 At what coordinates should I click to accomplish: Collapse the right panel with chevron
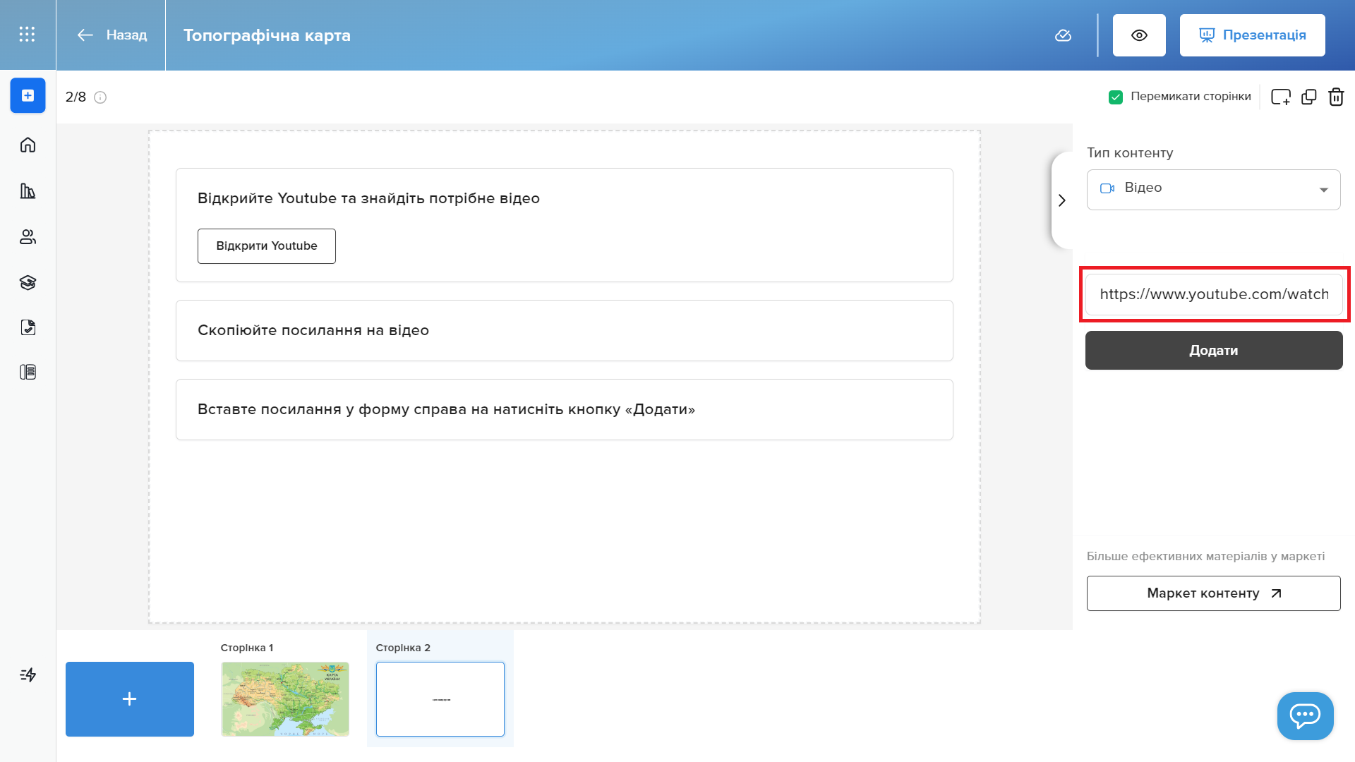(1061, 200)
